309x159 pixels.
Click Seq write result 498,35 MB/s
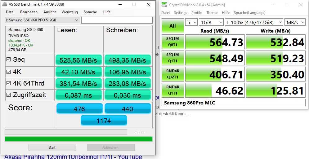click(x=128, y=60)
